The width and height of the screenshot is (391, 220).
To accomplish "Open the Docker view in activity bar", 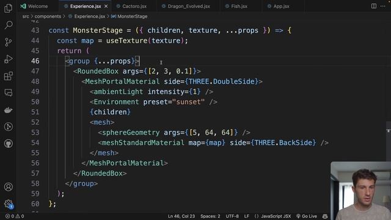I will pyautogui.click(x=8, y=110).
